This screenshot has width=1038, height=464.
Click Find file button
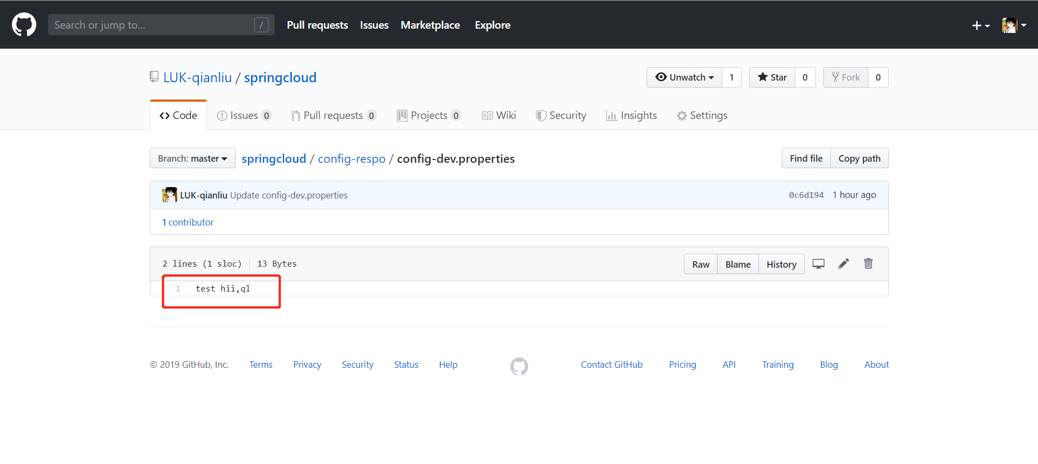pyautogui.click(x=806, y=158)
